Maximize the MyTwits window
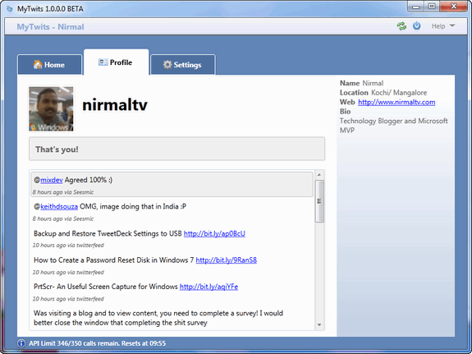472x354 pixels. point(432,7)
